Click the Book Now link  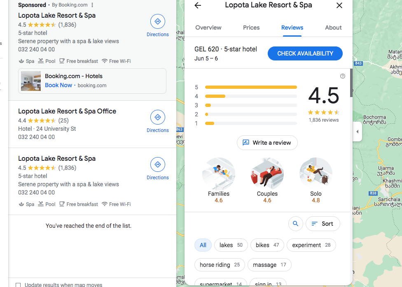(x=58, y=85)
